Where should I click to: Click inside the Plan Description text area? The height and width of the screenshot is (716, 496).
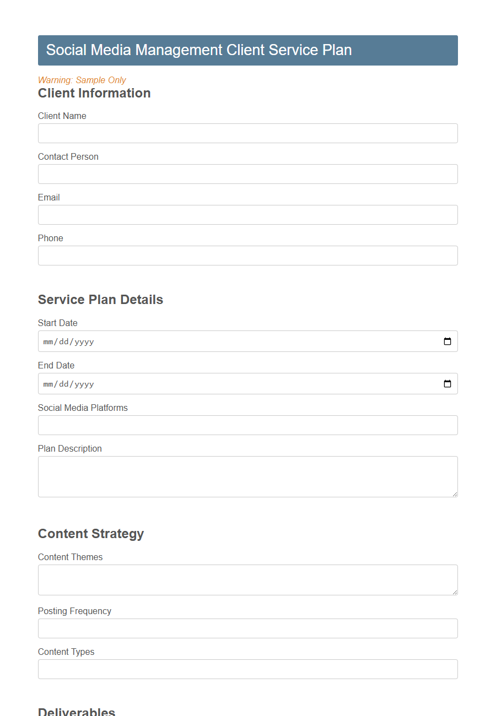(247, 476)
